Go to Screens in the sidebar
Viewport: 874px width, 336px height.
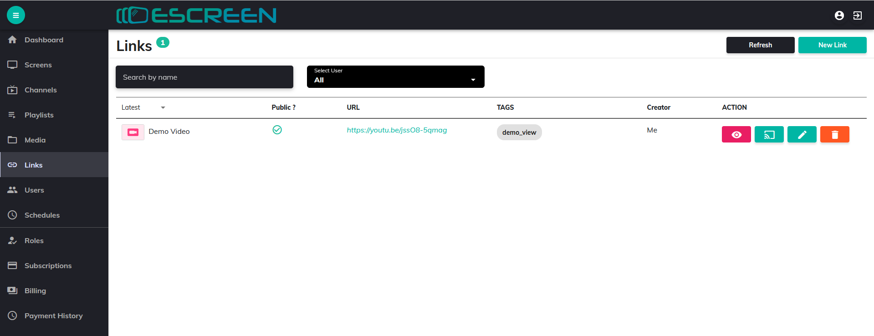click(x=38, y=65)
